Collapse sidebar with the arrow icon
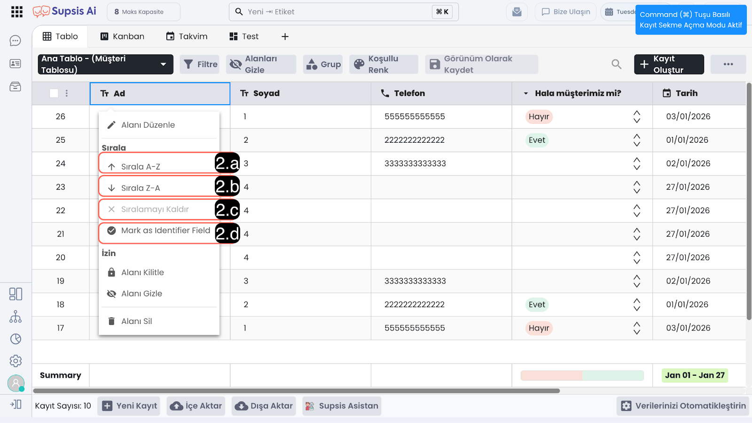 pos(16,404)
